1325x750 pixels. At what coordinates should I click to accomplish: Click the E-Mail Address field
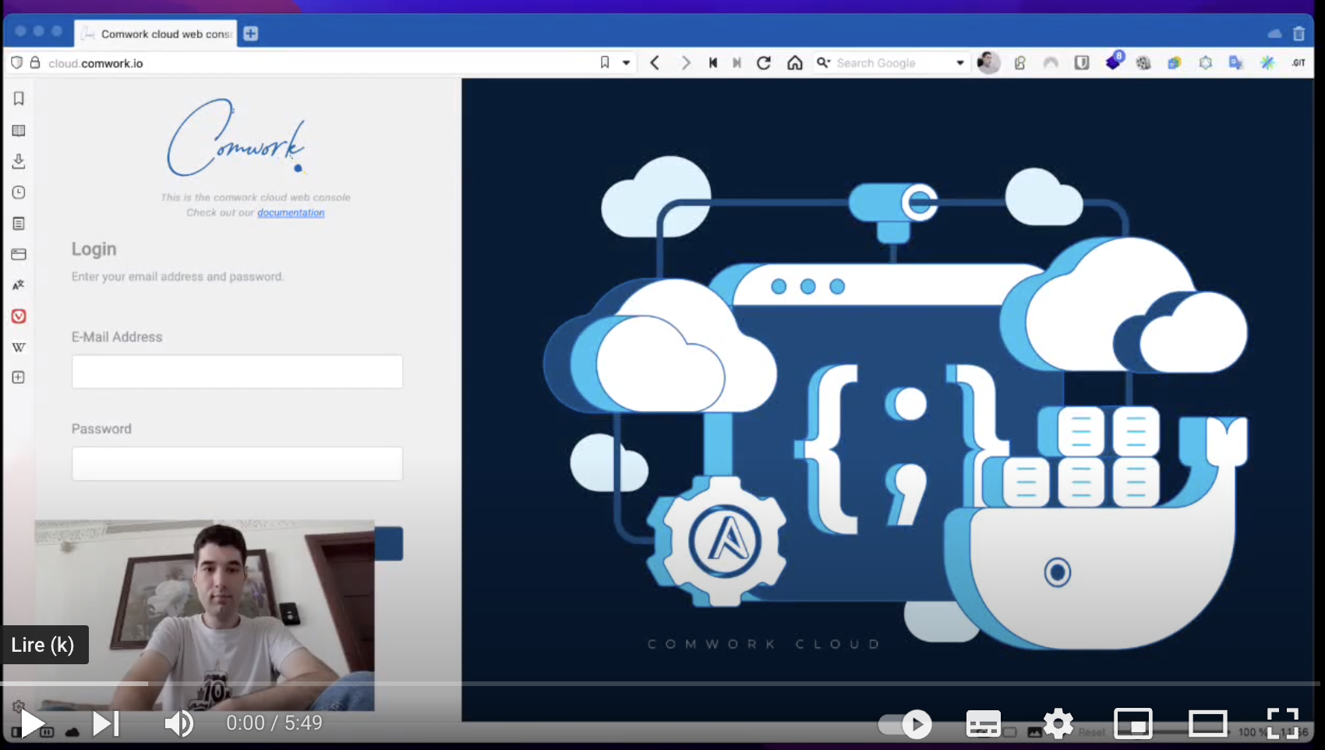tap(237, 372)
